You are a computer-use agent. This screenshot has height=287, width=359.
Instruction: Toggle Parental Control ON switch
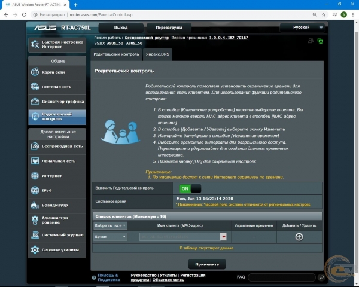pyautogui.click(x=190, y=188)
